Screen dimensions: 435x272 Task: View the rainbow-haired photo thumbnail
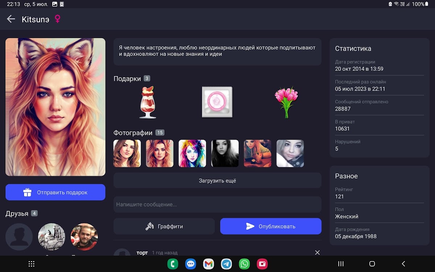coord(192,153)
